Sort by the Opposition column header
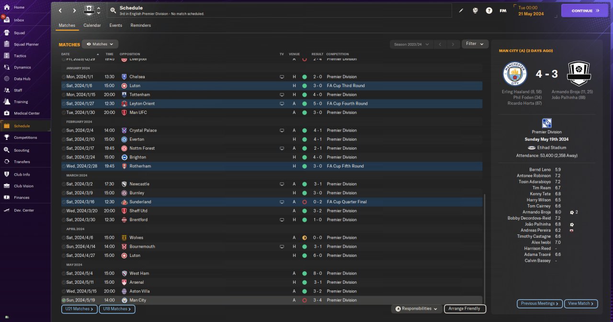The width and height of the screenshot is (613, 322). (x=130, y=54)
